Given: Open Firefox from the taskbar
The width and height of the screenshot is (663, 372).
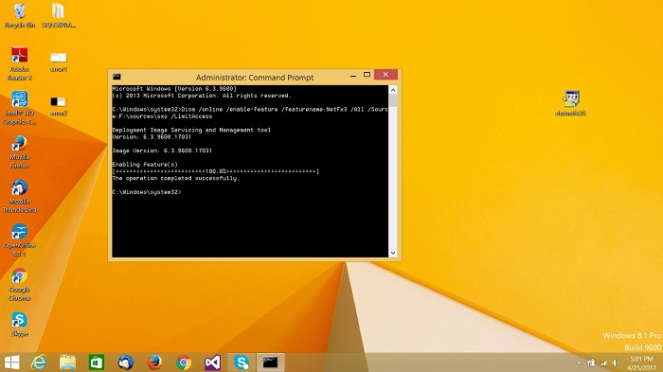Looking at the screenshot, I should pos(154,363).
